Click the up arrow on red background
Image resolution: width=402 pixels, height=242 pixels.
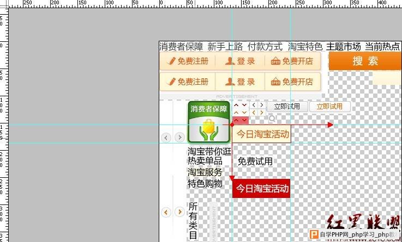click(236, 120)
